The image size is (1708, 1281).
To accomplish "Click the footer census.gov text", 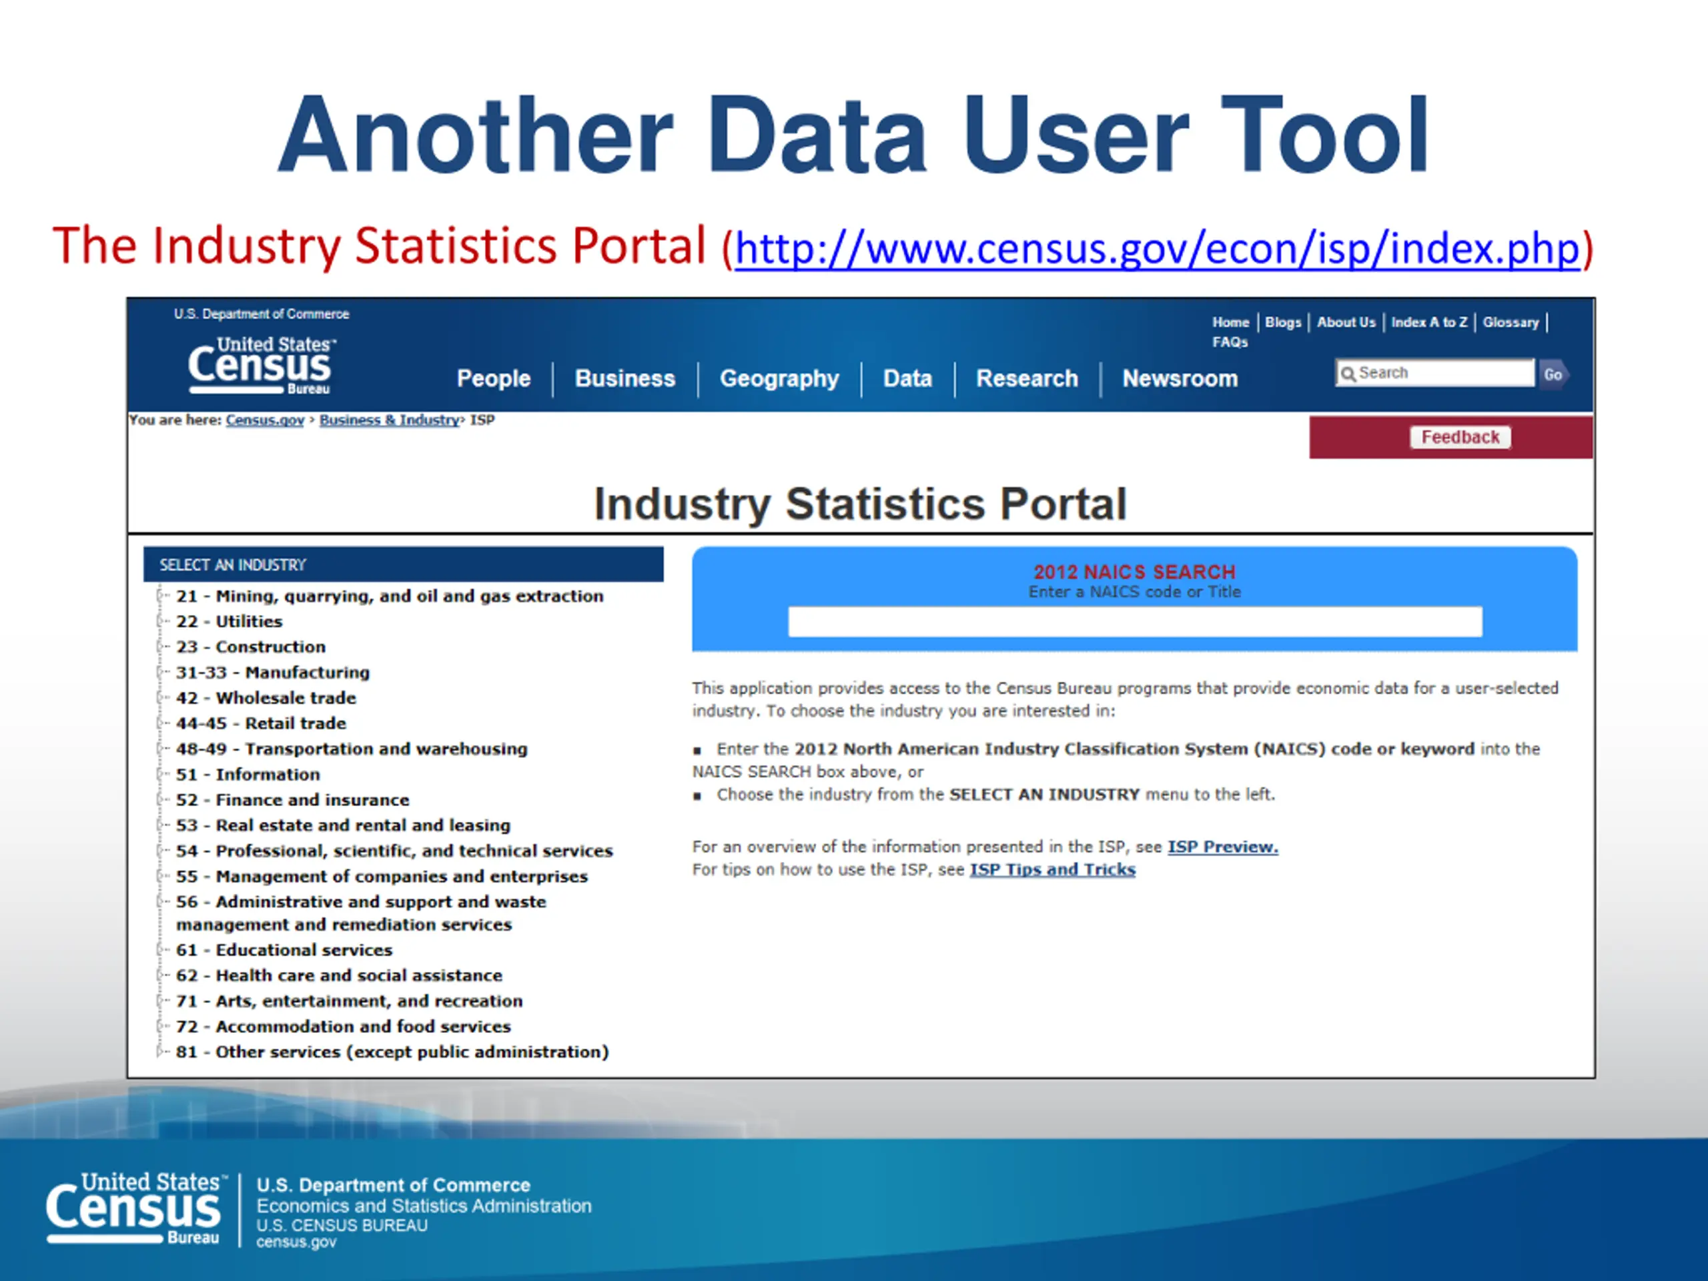I will (296, 1242).
